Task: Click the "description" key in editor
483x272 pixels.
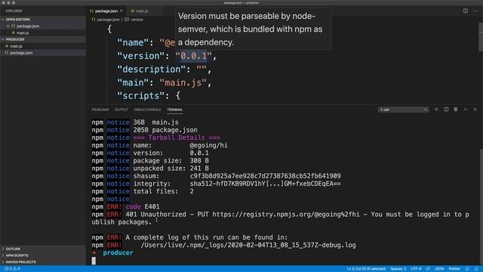Action: 151,70
